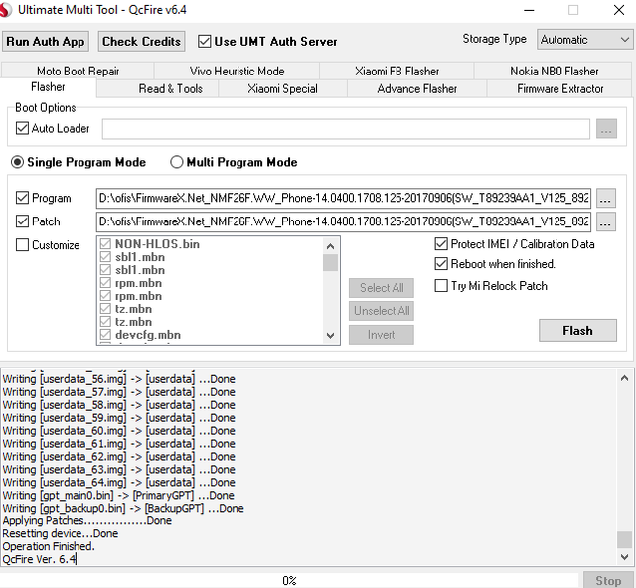Click the Flash button
This screenshot has height=588, width=636.
pyautogui.click(x=577, y=331)
